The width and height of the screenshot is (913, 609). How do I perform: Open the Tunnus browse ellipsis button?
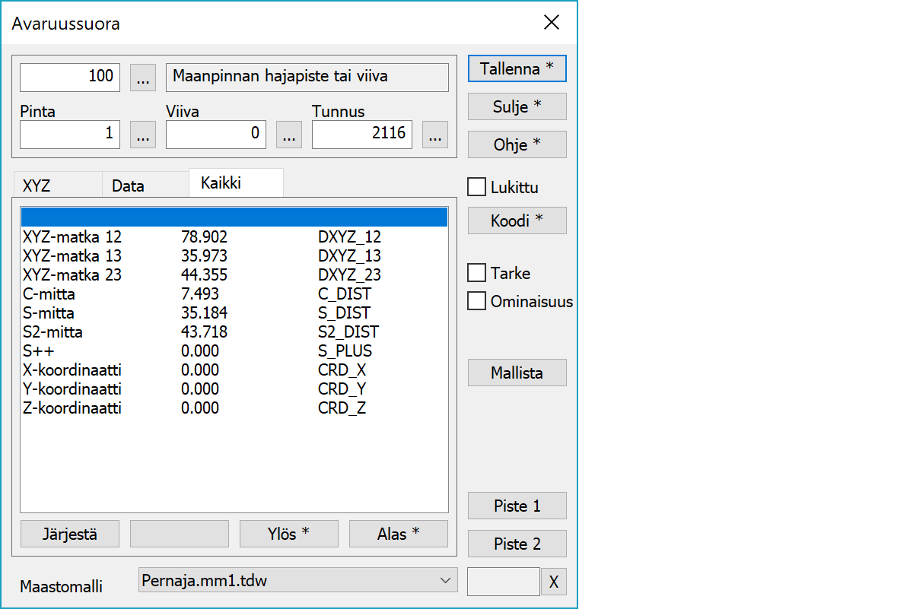point(434,135)
